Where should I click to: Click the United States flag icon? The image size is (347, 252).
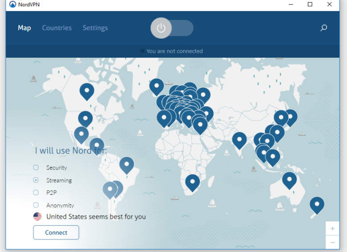pyautogui.click(x=37, y=217)
